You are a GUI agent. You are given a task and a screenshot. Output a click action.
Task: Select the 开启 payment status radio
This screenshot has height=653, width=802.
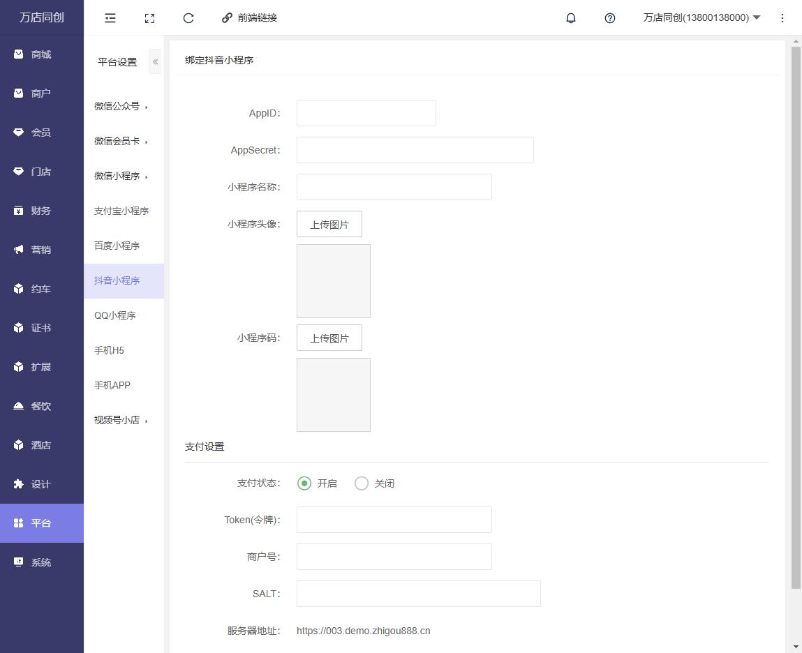pos(304,483)
